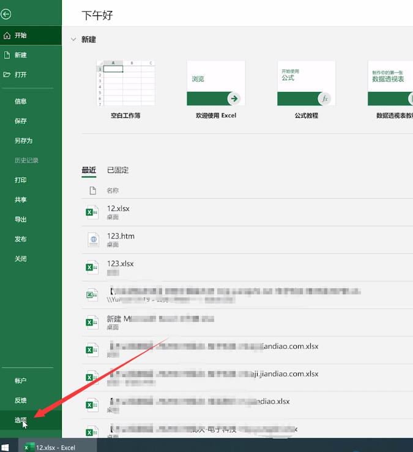This screenshot has width=413, height=452.
Task: Collapse the 新建 section chevron
Action: coord(73,39)
